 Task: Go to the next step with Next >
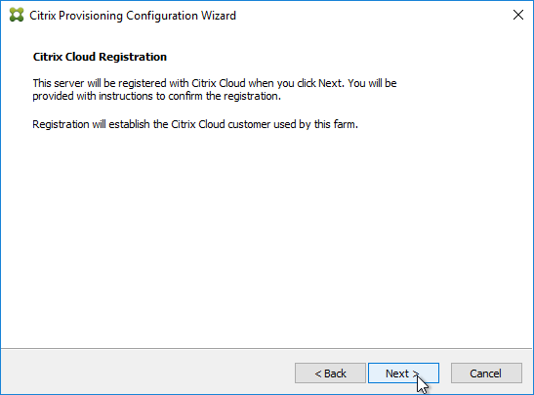403,373
